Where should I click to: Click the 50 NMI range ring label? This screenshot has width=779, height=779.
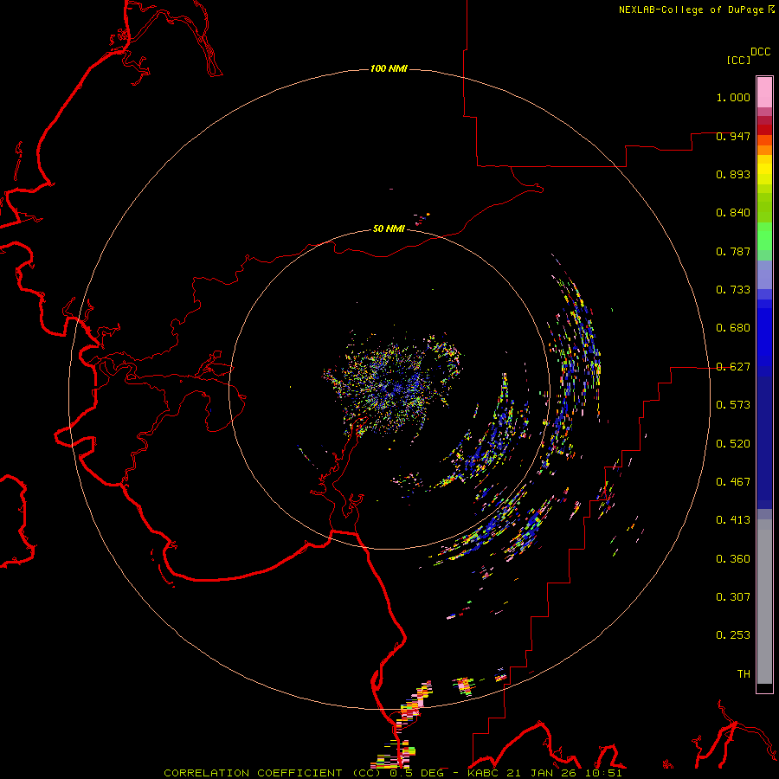tap(389, 229)
